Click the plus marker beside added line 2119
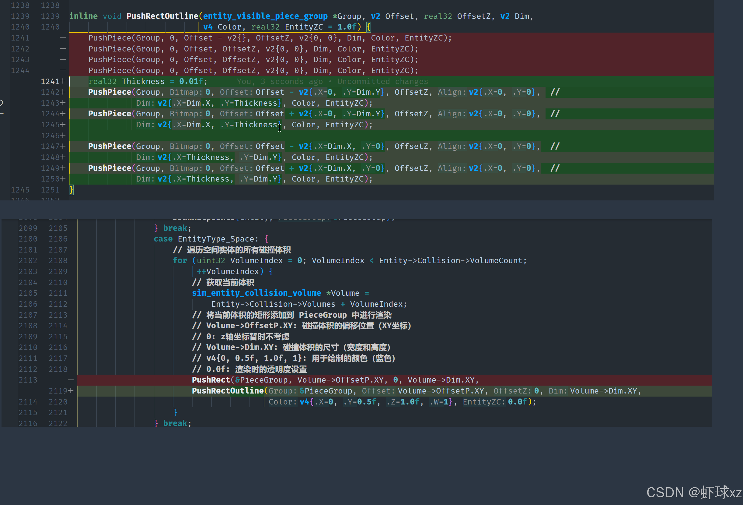This screenshot has width=743, height=505. click(71, 391)
